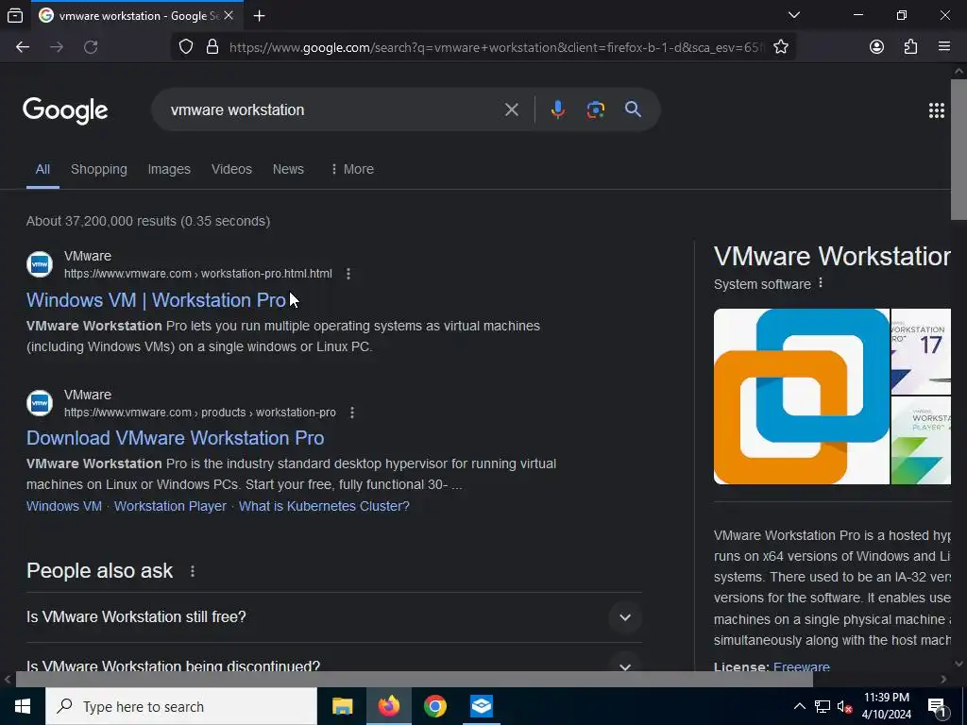Switch to the Shopping tab
967x725 pixels.
(x=98, y=170)
